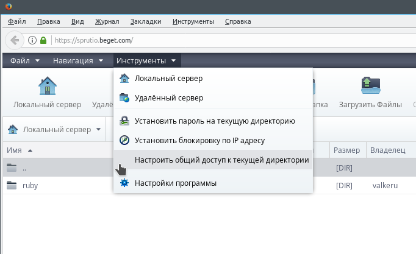Click the site information (i) icon
This screenshot has height=254, width=416.
(33, 41)
